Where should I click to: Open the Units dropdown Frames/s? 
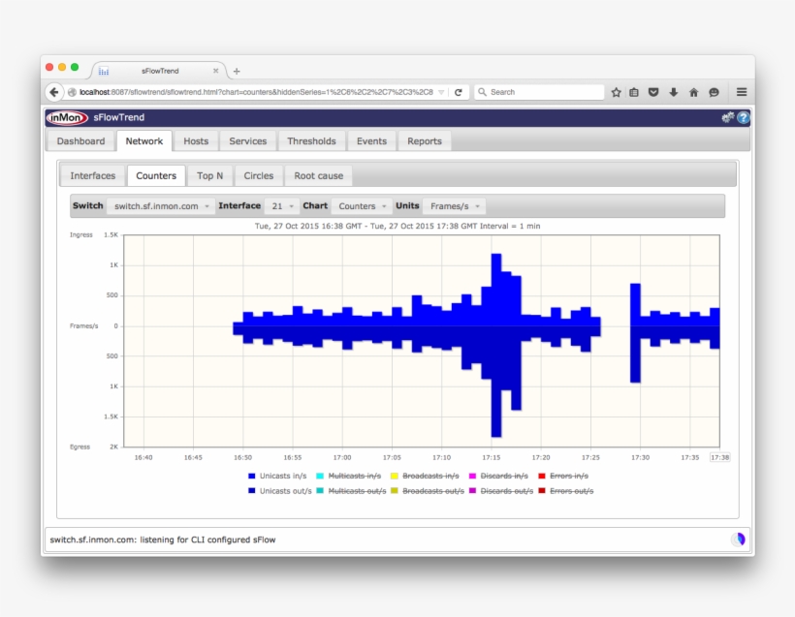pos(455,206)
